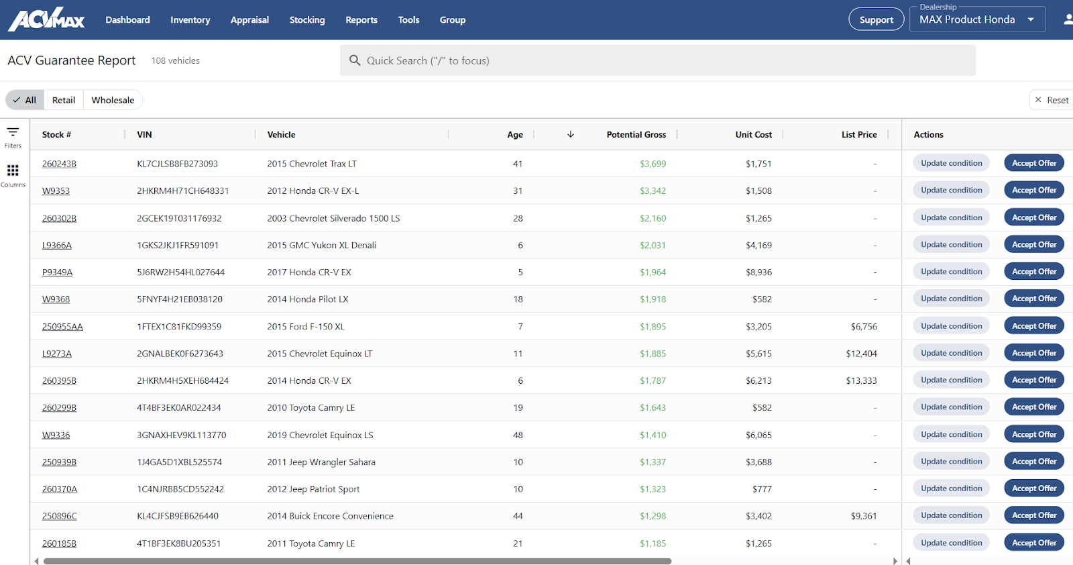Image resolution: width=1073 pixels, height=565 pixels.
Task: Open the Dealership MAX Product Honda dropdown
Action: pos(977,19)
